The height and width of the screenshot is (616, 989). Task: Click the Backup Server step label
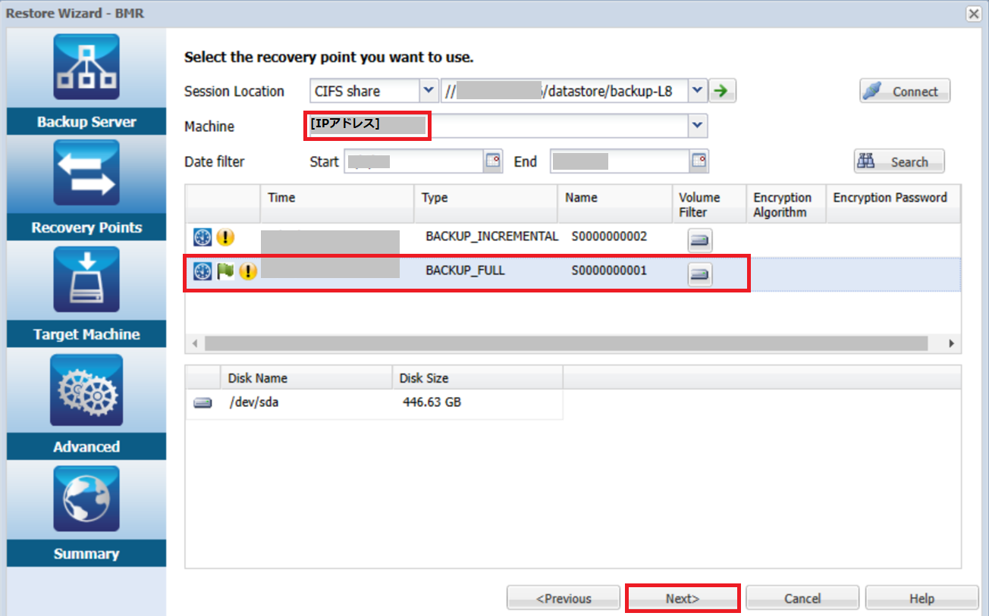[86, 122]
